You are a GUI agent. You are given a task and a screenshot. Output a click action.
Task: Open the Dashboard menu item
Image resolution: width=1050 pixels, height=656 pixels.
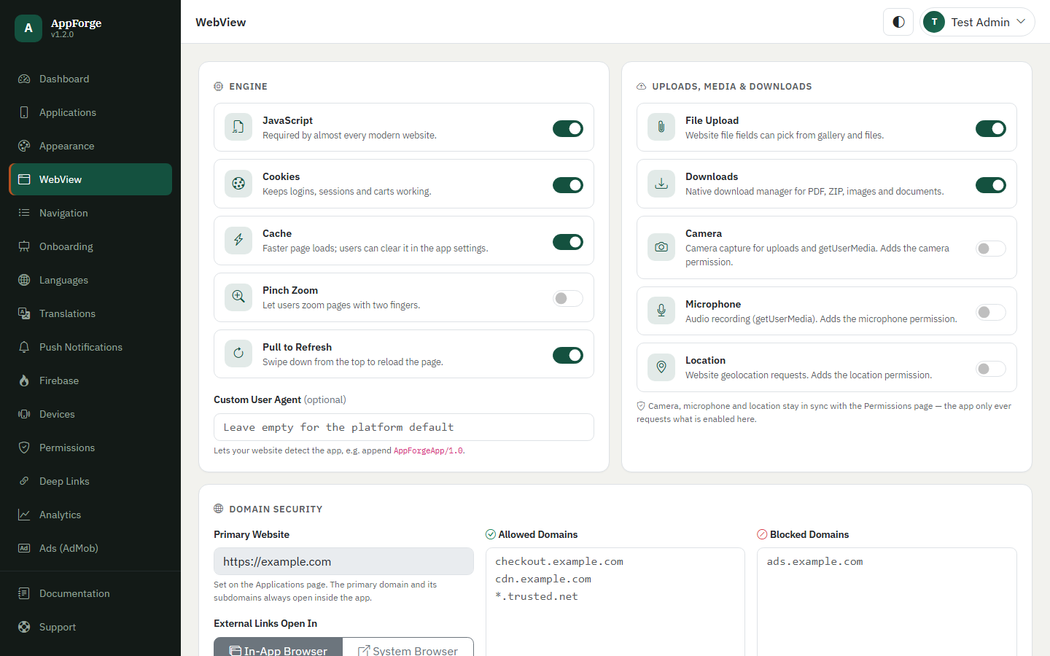[x=90, y=79]
